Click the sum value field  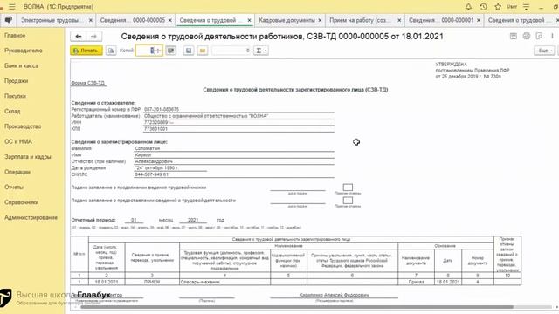tap(231, 51)
